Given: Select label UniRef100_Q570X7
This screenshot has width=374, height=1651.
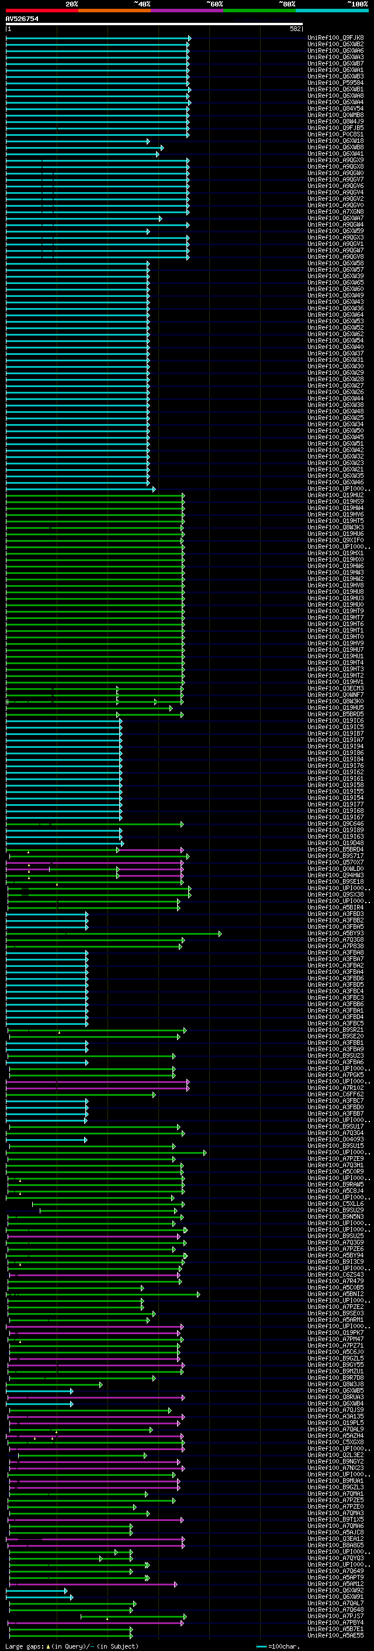Looking at the screenshot, I should (335, 862).
